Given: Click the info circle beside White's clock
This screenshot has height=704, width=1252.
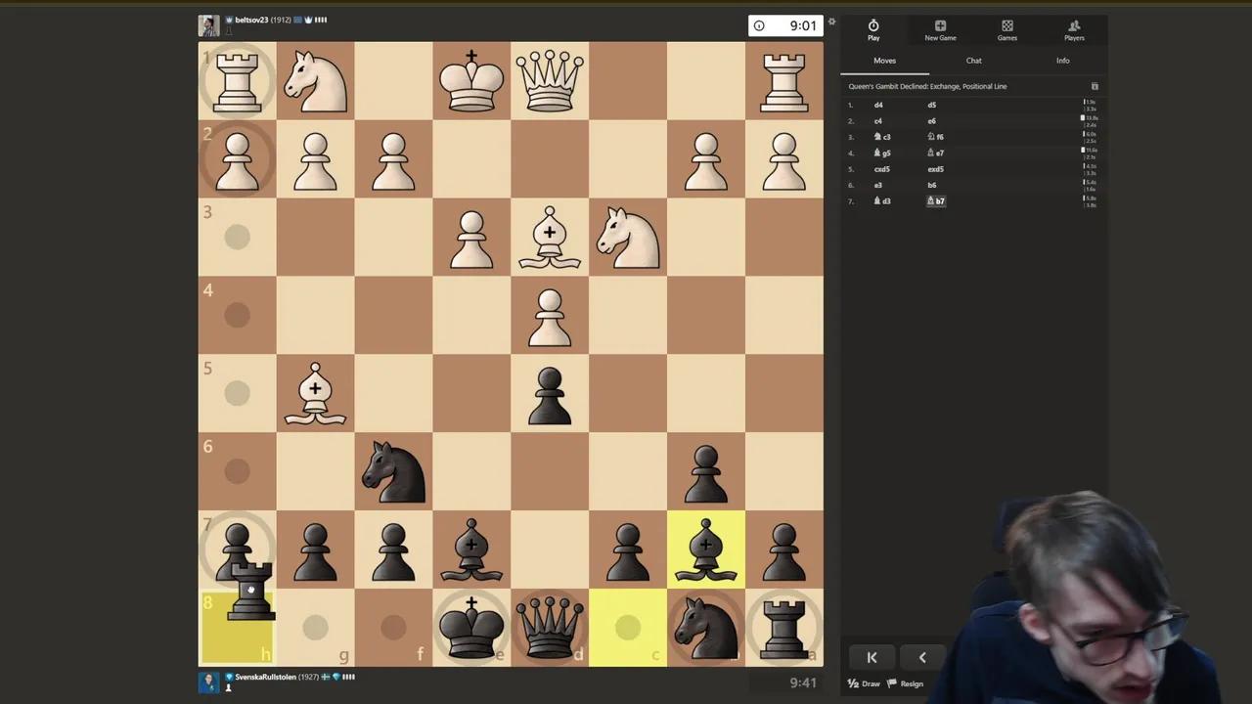Looking at the screenshot, I should click(x=759, y=25).
